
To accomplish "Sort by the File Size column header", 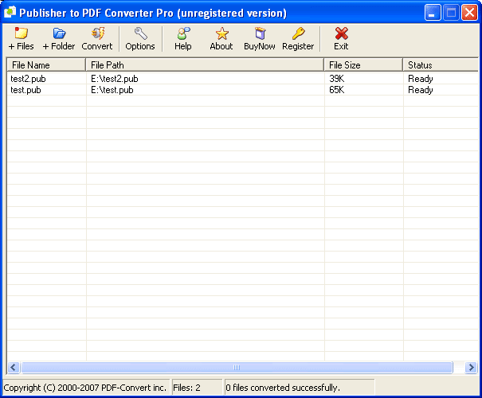I will tap(363, 65).
